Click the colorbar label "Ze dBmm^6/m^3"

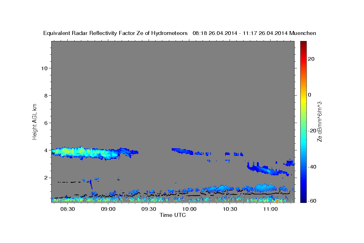[319, 121]
